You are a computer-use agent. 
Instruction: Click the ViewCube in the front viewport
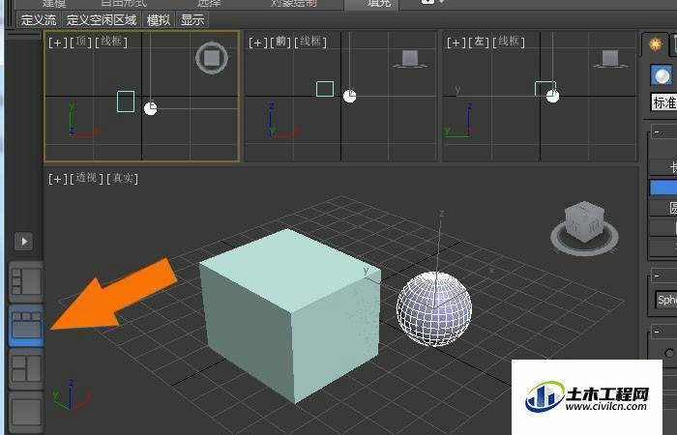tap(410, 57)
